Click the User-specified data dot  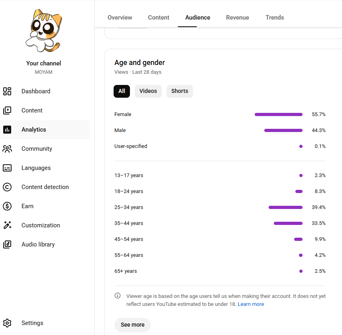pos(301,146)
